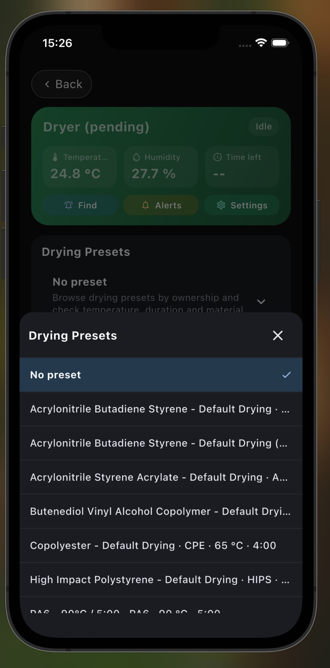
Task: Tap the droplet icon on Humidity card
Action: 136,157
